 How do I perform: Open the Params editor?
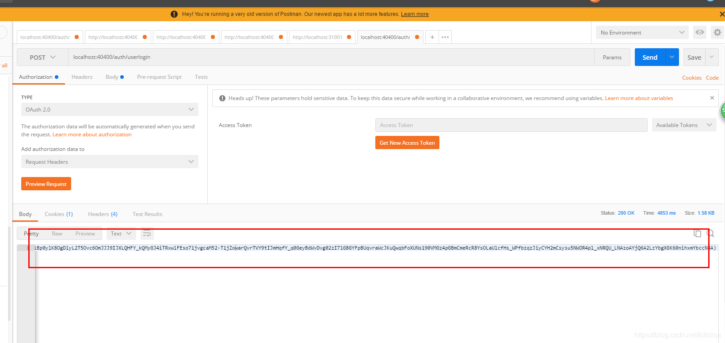pyautogui.click(x=612, y=57)
